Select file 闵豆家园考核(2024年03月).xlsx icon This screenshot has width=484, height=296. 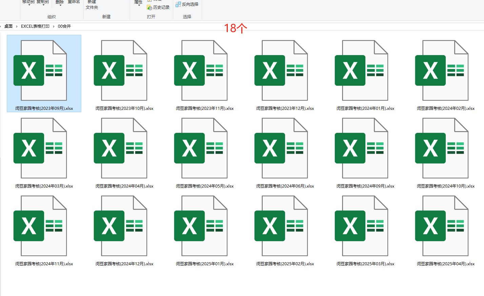pos(40,148)
